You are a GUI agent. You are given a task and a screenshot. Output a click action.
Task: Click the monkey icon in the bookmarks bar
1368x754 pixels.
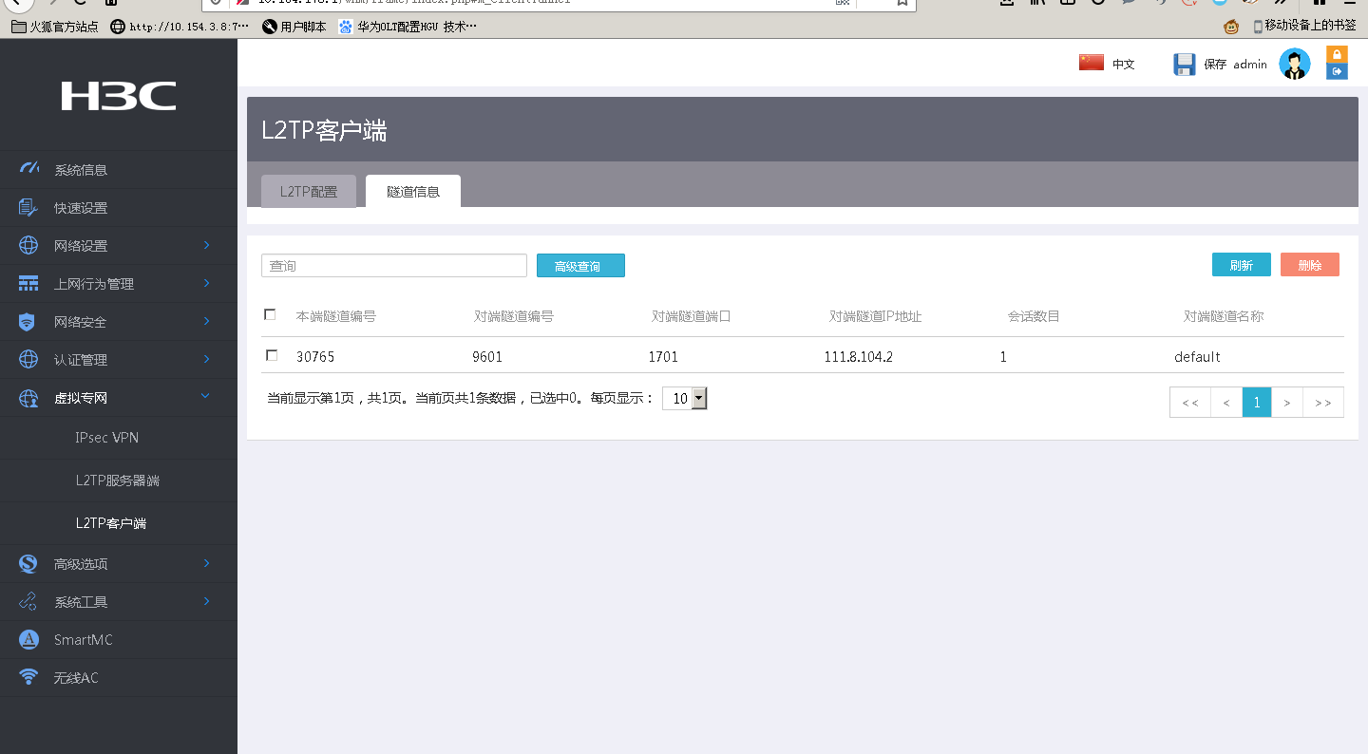1231,27
